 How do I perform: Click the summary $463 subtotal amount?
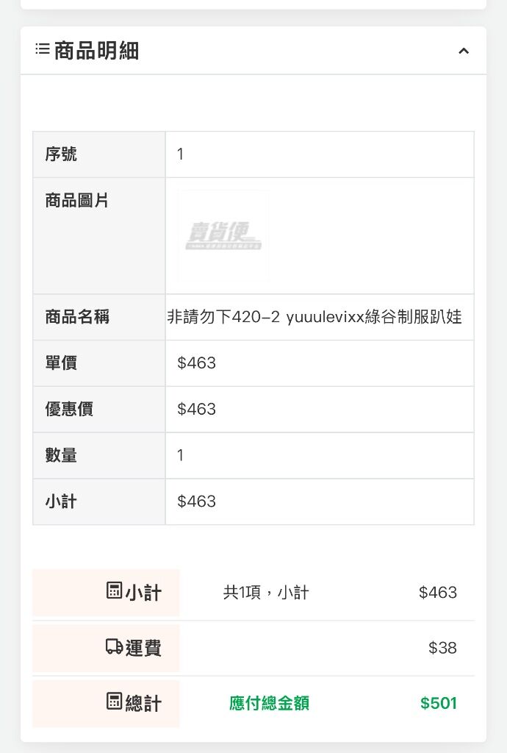coord(438,592)
